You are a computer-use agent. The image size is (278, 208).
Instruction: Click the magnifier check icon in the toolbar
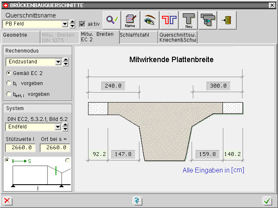112,20
